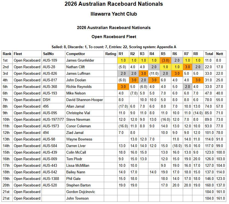Select competitor name David Shannon-Hooper
This screenshot has height=204, width=229.
click(84, 100)
